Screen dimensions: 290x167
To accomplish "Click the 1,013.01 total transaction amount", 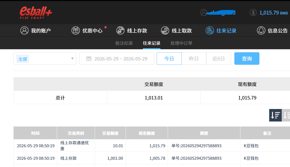I will tap(154, 97).
